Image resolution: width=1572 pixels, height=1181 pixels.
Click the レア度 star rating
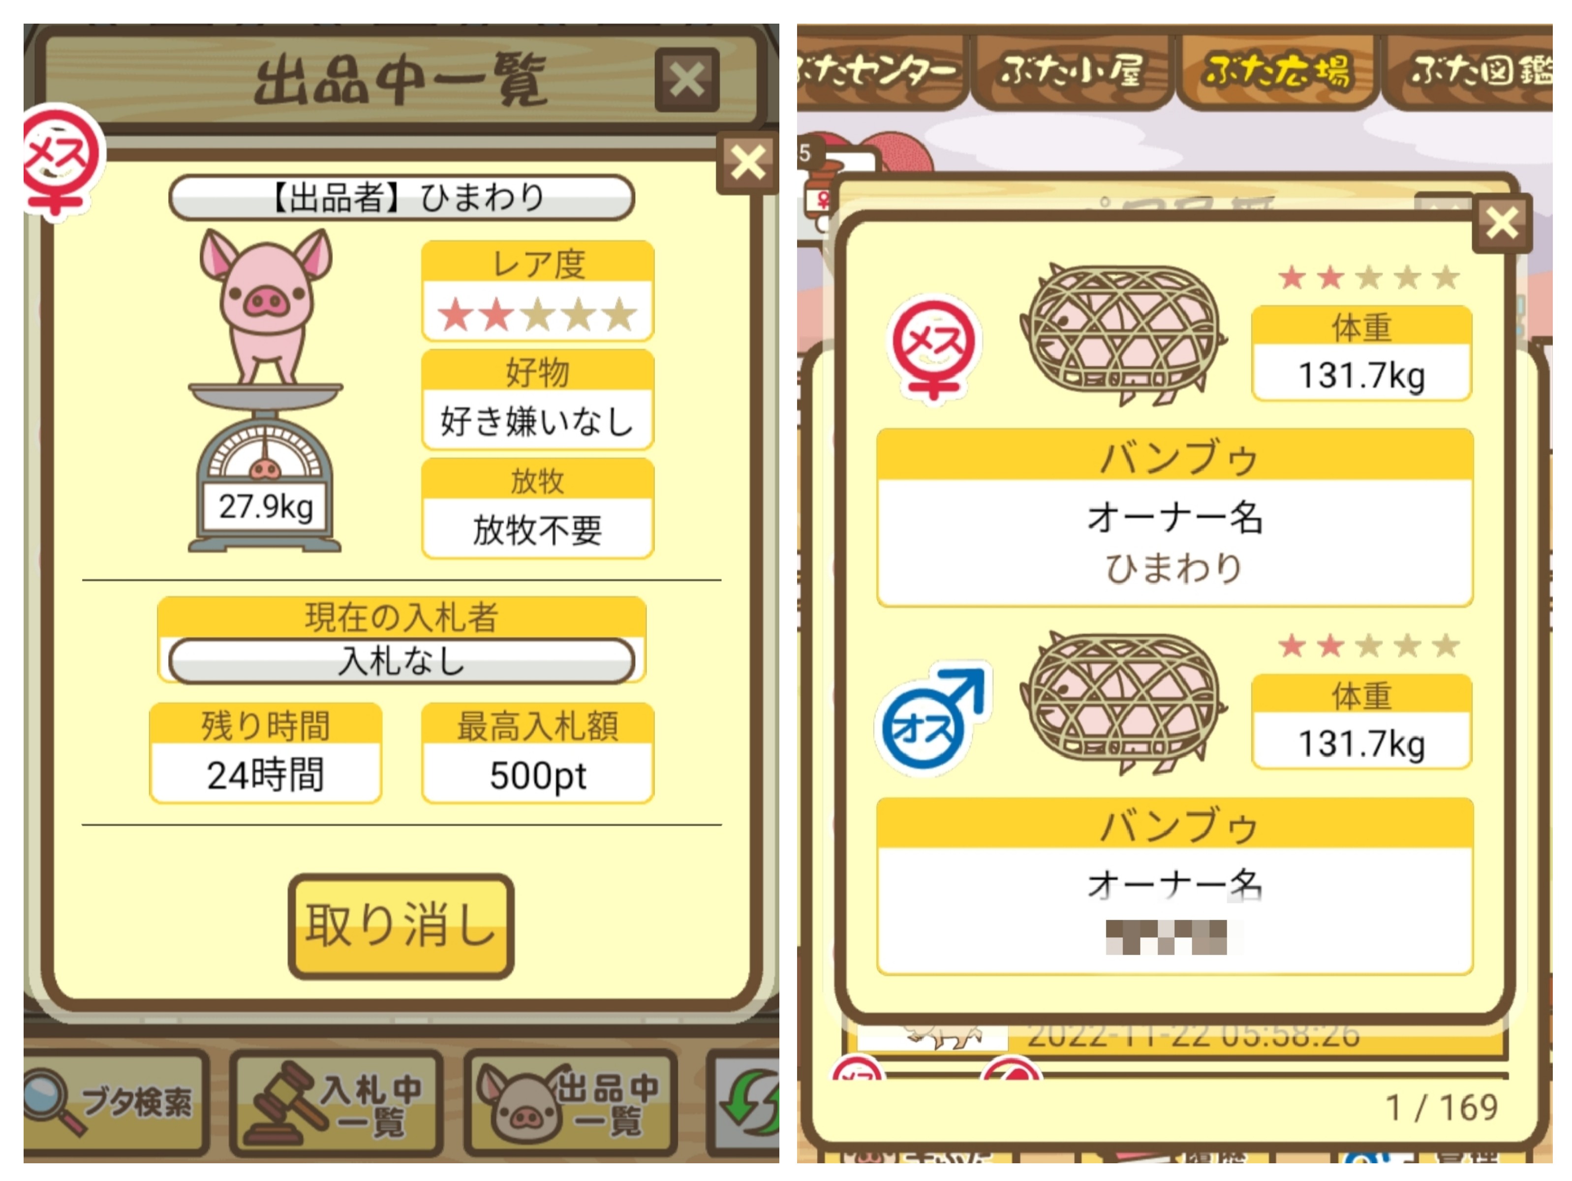point(538,314)
